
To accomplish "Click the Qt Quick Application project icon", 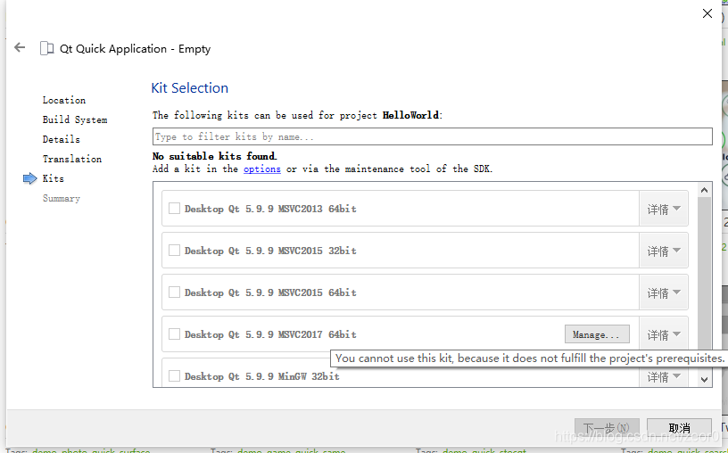I will click(x=47, y=48).
